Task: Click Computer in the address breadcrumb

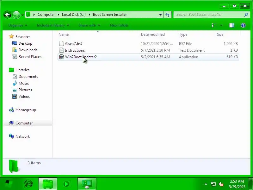Action: pos(46,15)
